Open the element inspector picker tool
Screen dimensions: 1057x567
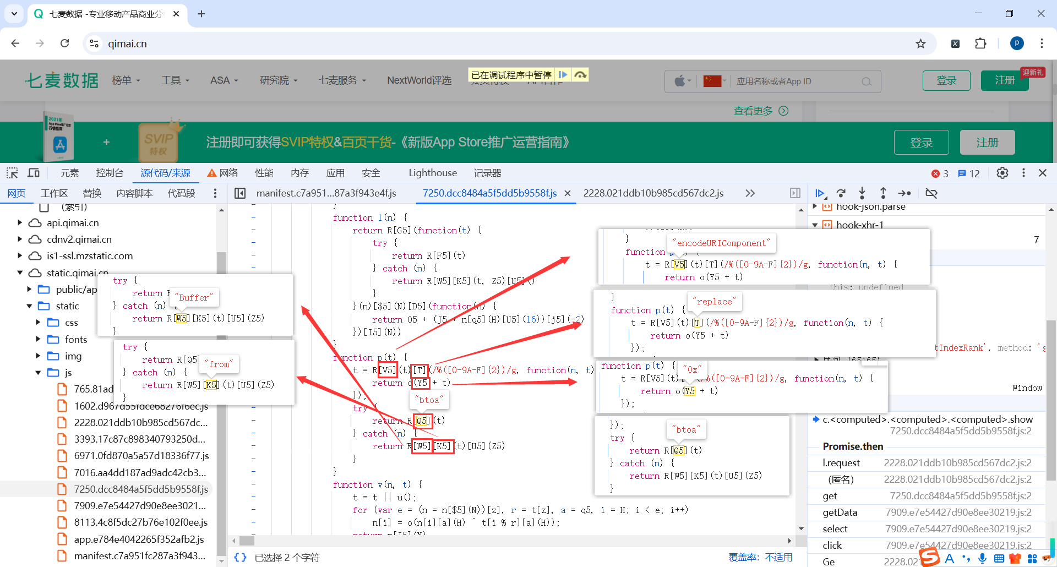click(12, 173)
